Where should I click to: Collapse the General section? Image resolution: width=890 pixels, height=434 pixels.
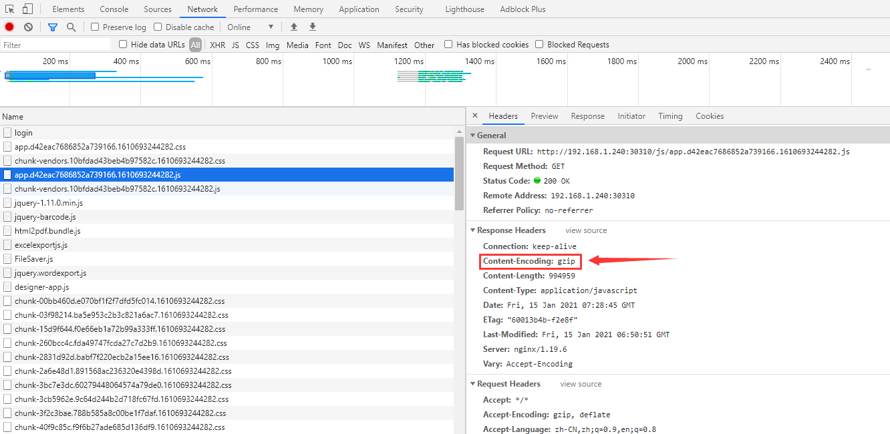pyautogui.click(x=473, y=135)
